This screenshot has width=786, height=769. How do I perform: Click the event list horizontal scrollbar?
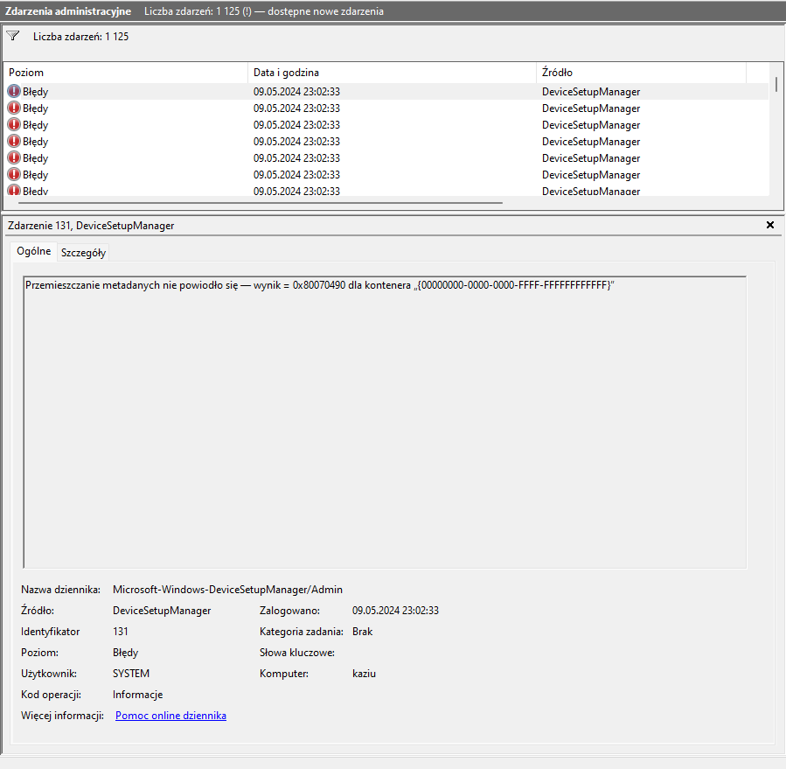click(x=261, y=203)
